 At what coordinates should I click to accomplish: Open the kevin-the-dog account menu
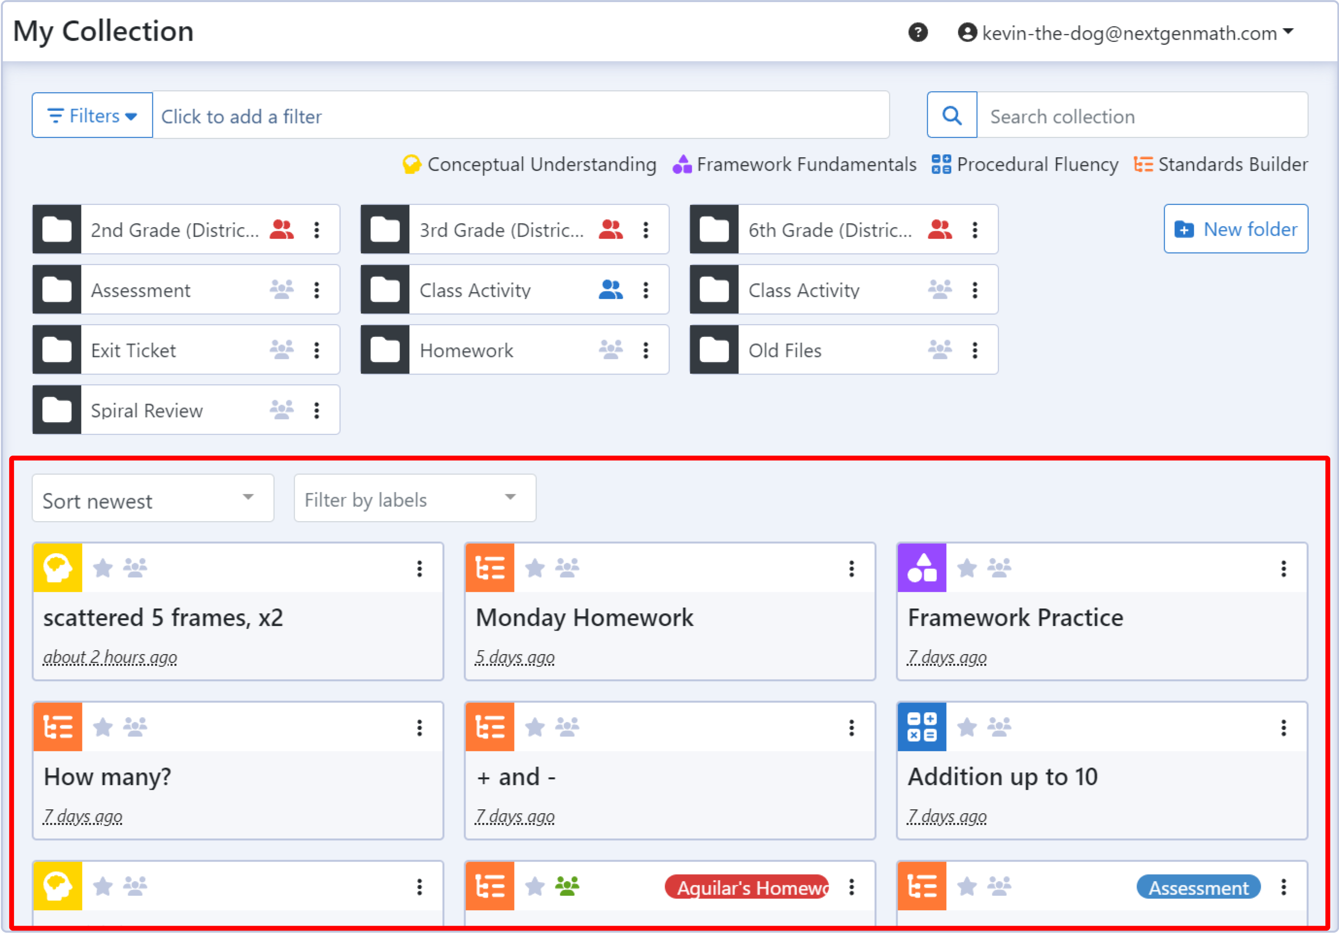1126,33
